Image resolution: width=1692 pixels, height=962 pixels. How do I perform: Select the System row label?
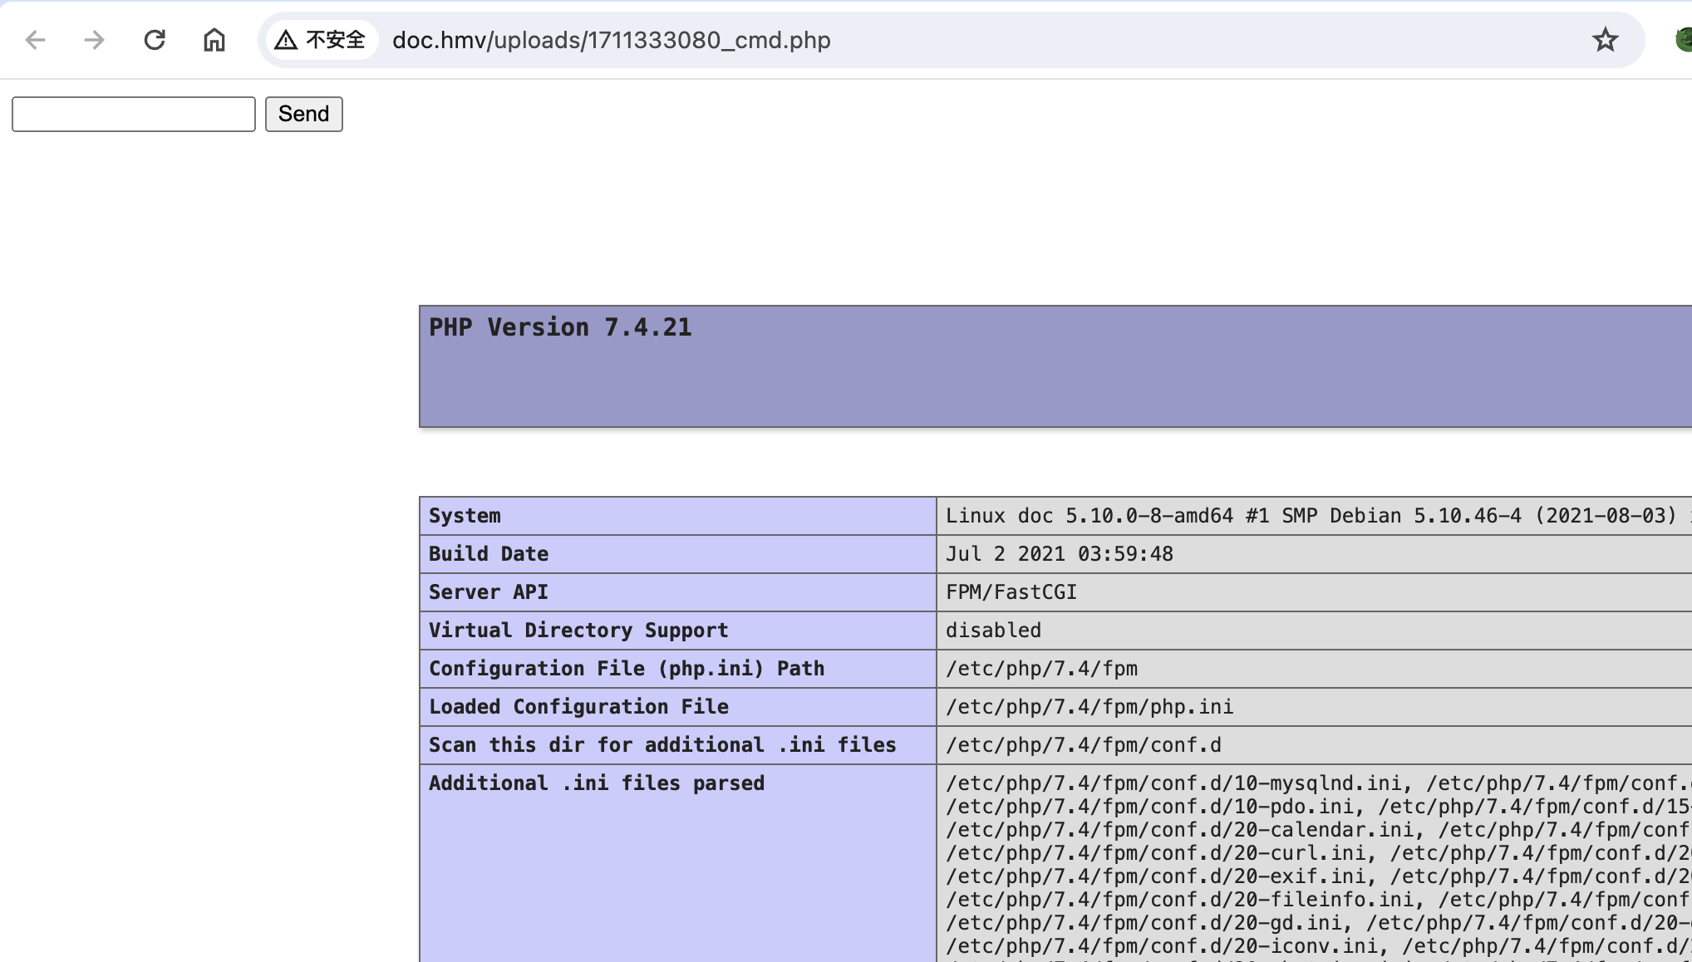pos(465,516)
